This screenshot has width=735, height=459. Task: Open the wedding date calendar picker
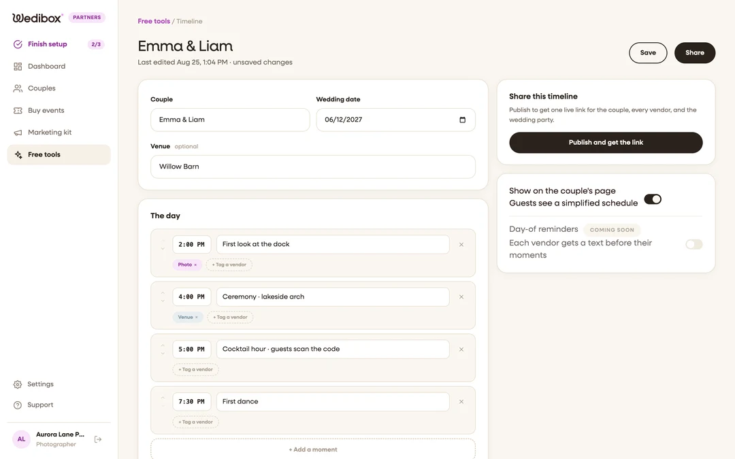462,120
